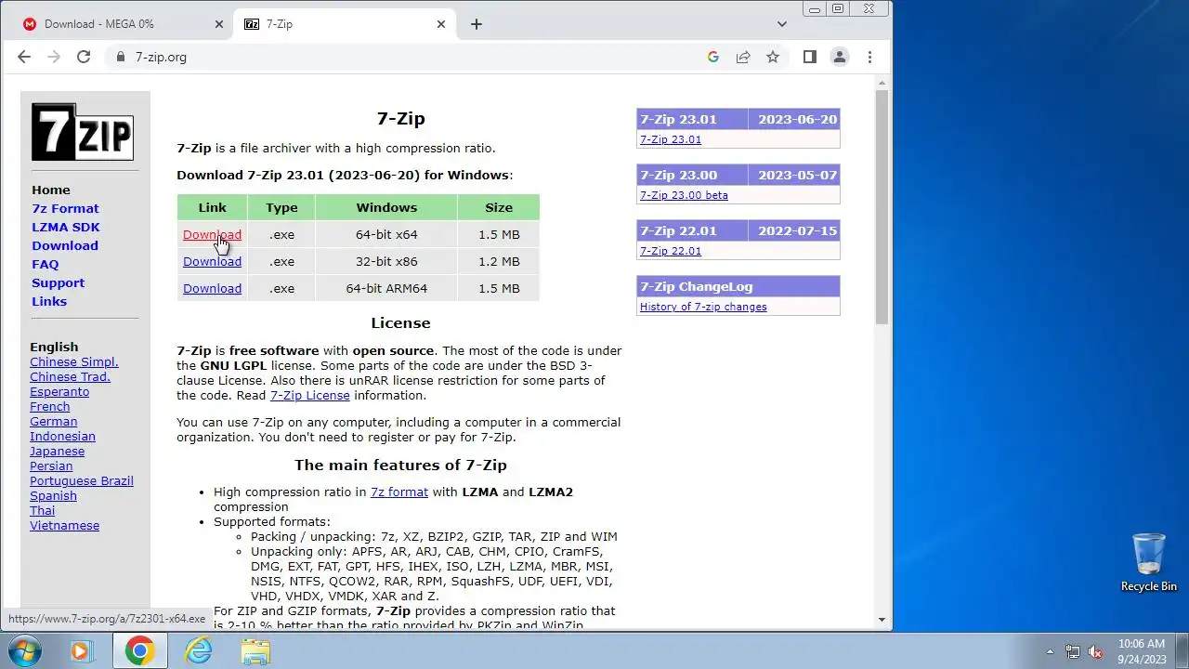Open the 7-Zip License link
The image size is (1189, 669).
310,395
